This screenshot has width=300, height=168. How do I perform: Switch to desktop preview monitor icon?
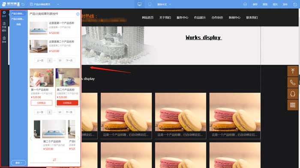pyautogui.click(x=139, y=4)
